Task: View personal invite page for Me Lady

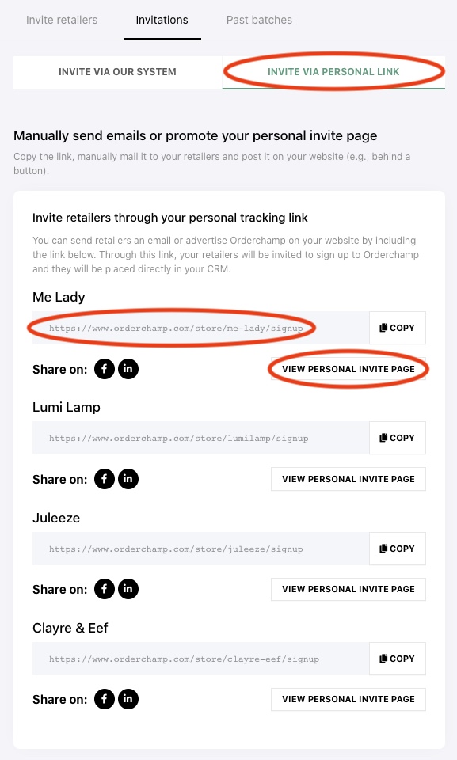Action: click(x=348, y=369)
